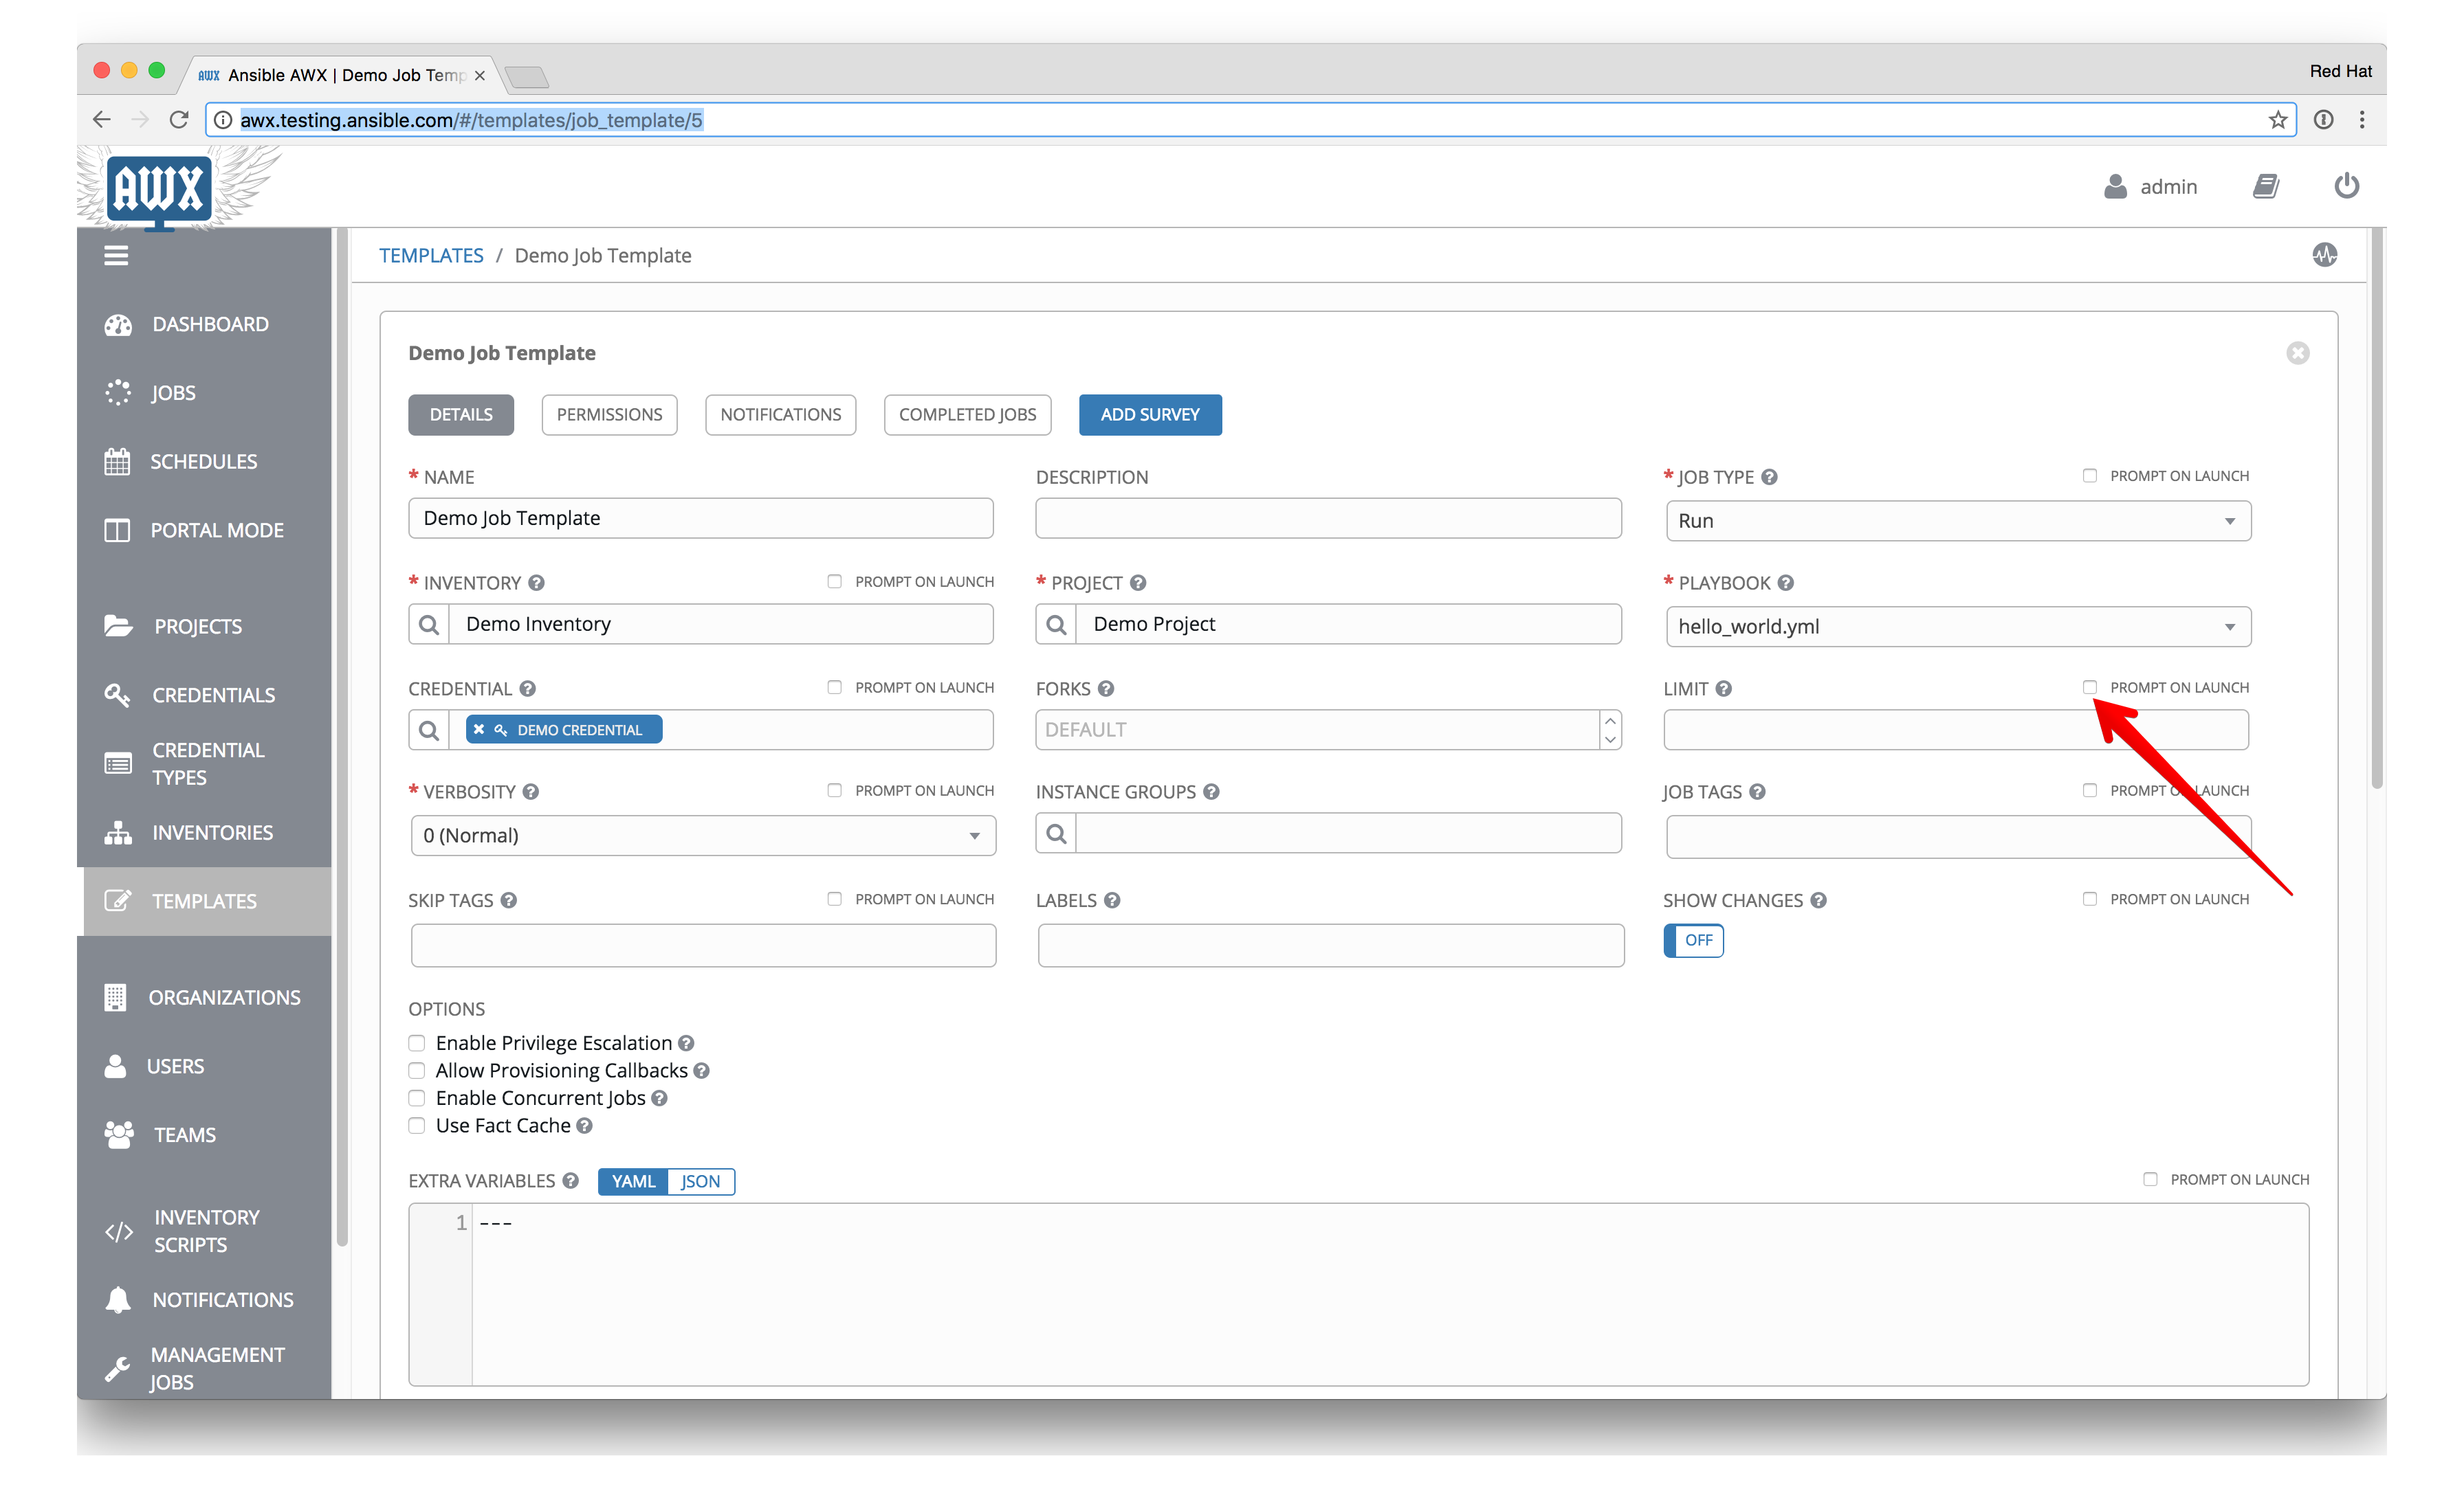The width and height of the screenshot is (2464, 1509).
Task: Search inventory with the magnifier icon
Action: click(x=429, y=623)
